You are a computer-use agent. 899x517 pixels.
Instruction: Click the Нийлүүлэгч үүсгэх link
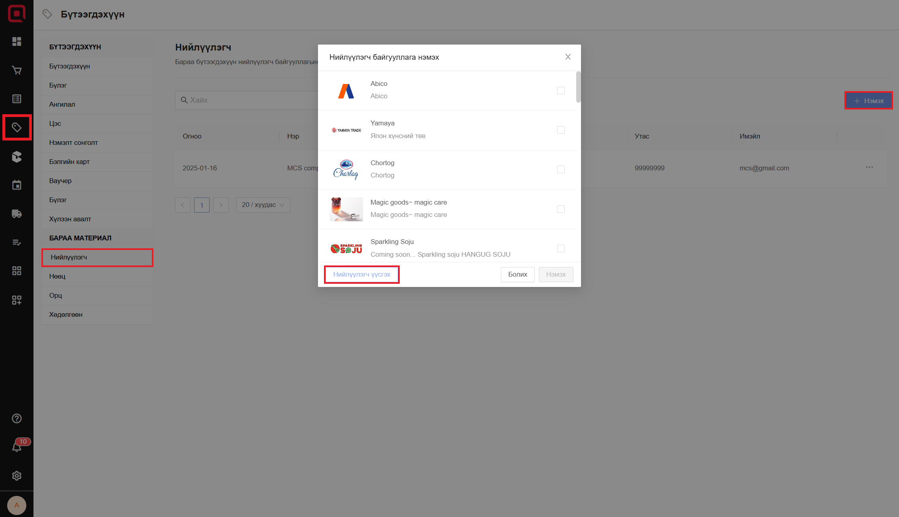[x=361, y=275]
